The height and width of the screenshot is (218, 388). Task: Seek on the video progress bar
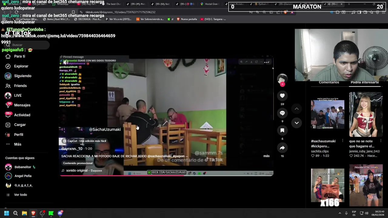(166, 175)
